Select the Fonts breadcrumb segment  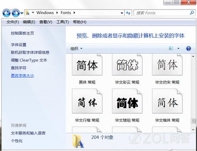(66, 13)
